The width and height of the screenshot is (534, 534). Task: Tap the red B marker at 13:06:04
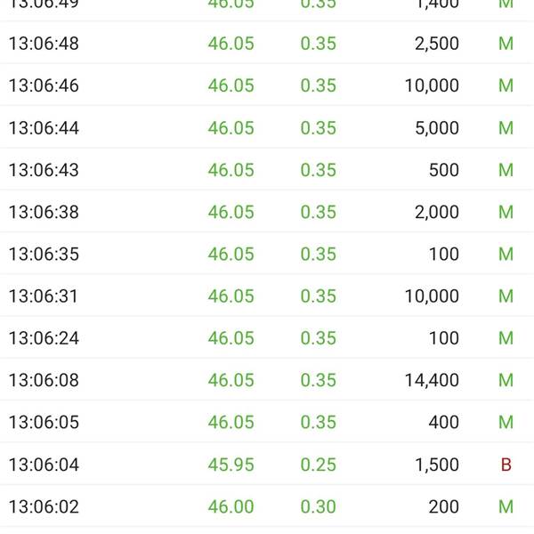pyautogui.click(x=506, y=465)
